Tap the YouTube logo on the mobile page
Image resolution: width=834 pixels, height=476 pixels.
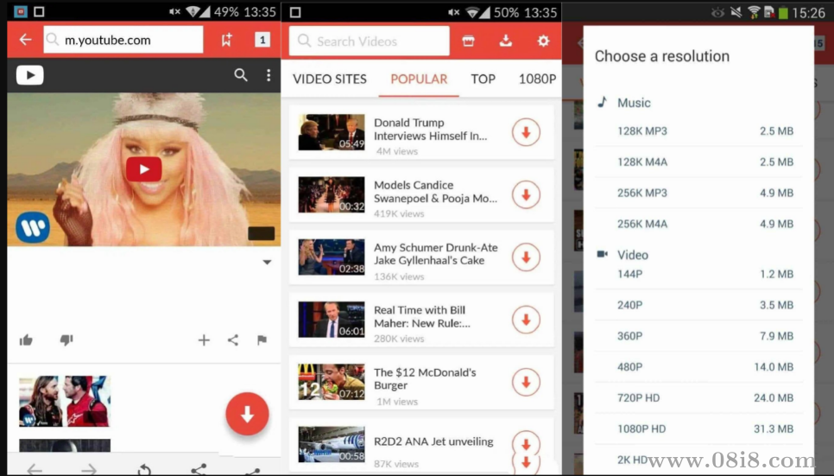click(x=29, y=75)
